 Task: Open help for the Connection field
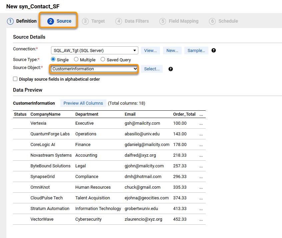tap(213, 50)
